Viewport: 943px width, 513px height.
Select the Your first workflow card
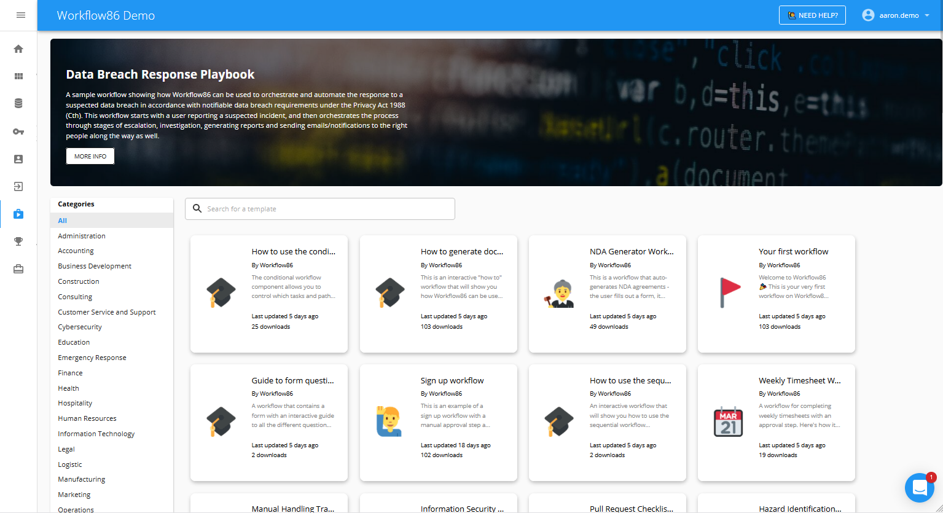click(x=776, y=294)
